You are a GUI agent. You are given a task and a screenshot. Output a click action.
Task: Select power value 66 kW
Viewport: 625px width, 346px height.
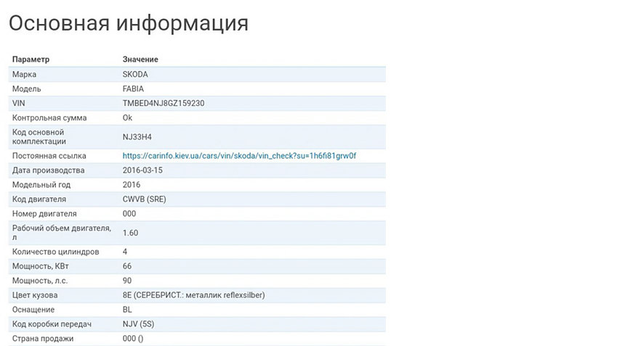pyautogui.click(x=127, y=266)
